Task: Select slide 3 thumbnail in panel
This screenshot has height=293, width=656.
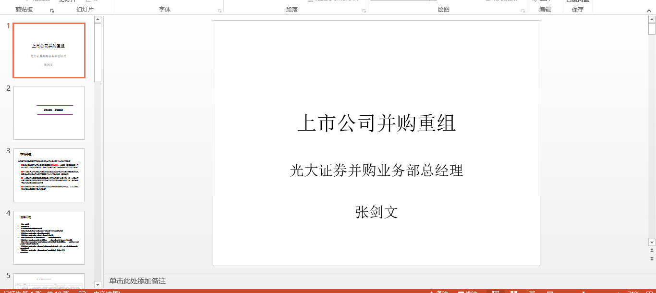Action: pyautogui.click(x=49, y=175)
